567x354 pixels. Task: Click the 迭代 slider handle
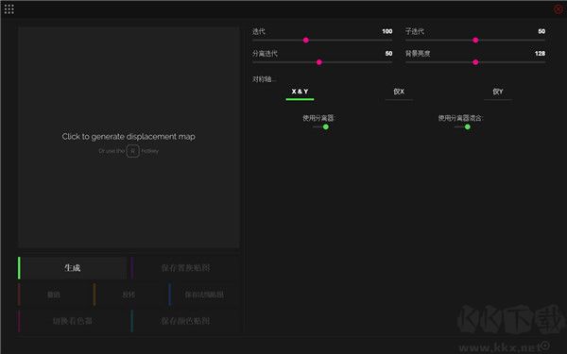pyautogui.click(x=306, y=40)
